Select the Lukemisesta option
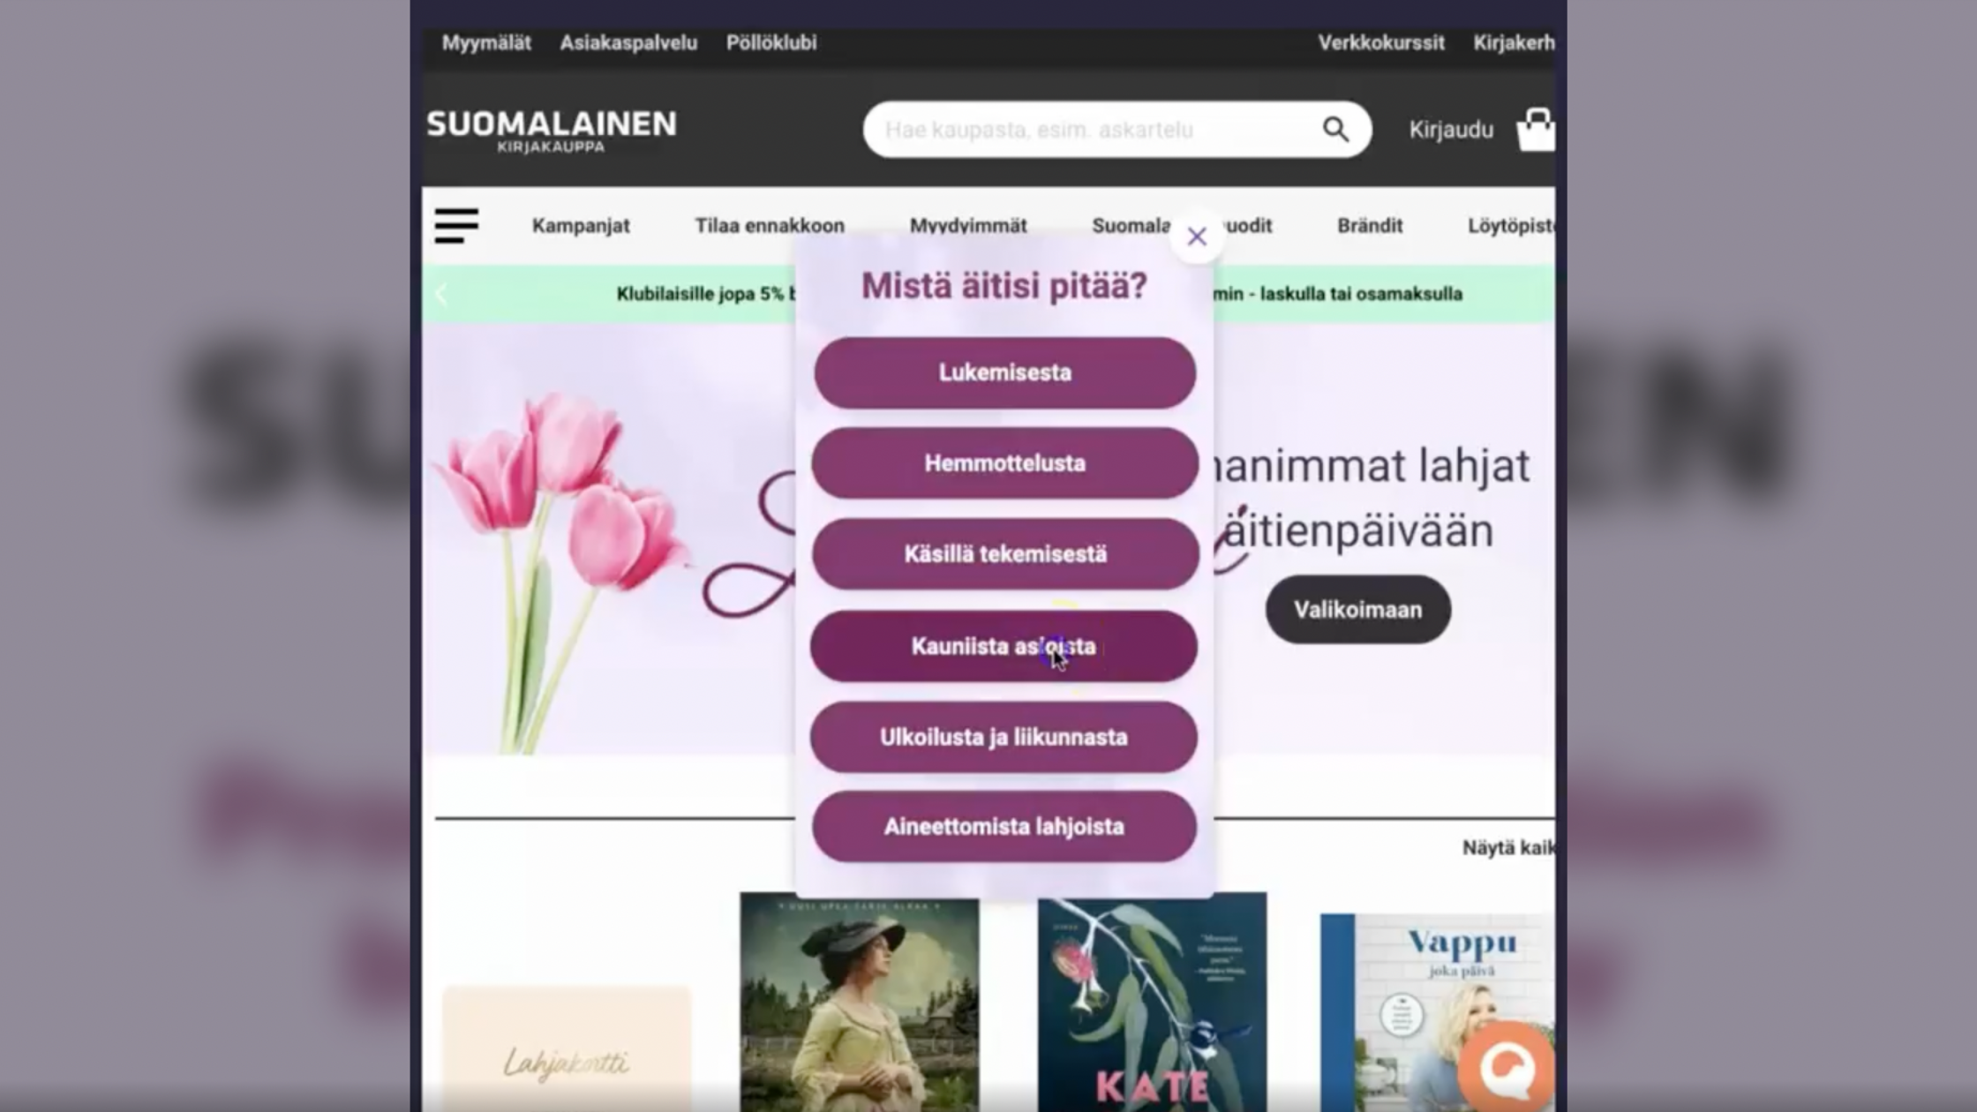The image size is (1977, 1112). coord(1004,372)
